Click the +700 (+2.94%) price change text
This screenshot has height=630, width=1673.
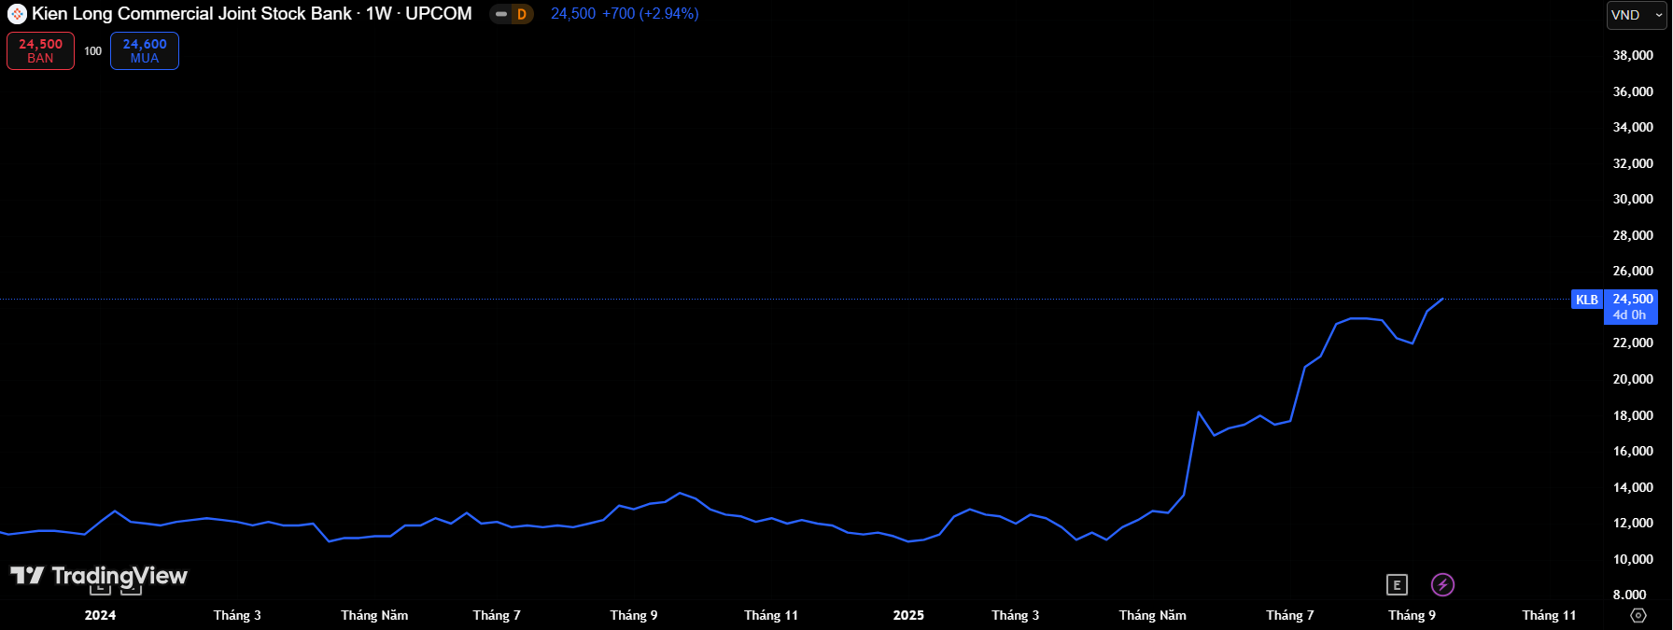650,14
